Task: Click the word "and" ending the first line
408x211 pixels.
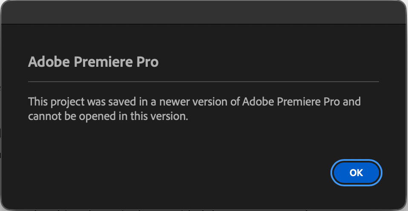Action: (x=353, y=102)
